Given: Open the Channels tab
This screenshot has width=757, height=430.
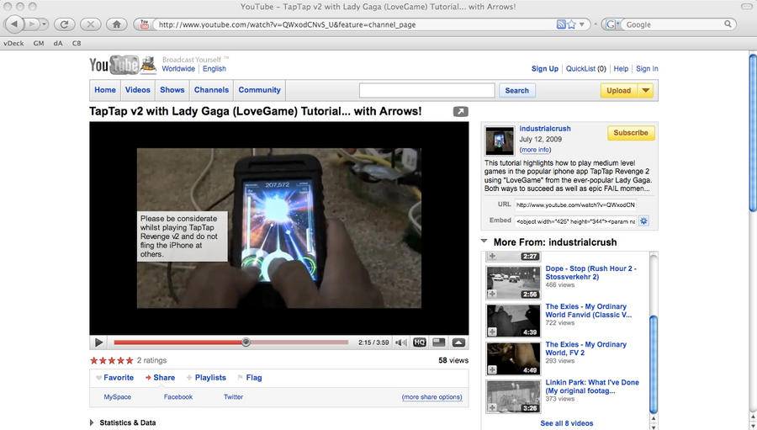Looking at the screenshot, I should pyautogui.click(x=211, y=90).
